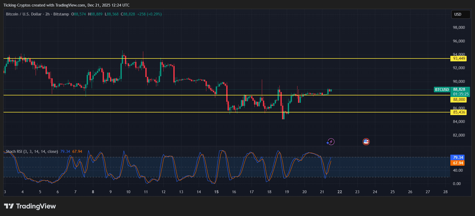
Task: Click the 40.00 oscillator axis label
Action: point(458,170)
